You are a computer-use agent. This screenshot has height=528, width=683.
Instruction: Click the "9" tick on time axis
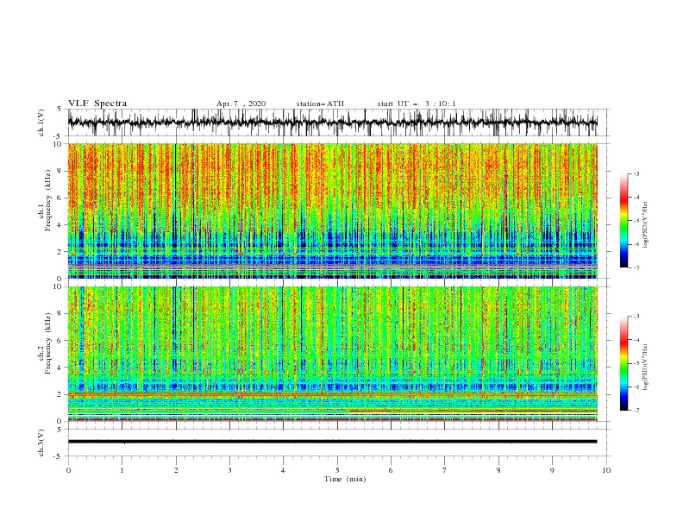pyautogui.click(x=552, y=470)
